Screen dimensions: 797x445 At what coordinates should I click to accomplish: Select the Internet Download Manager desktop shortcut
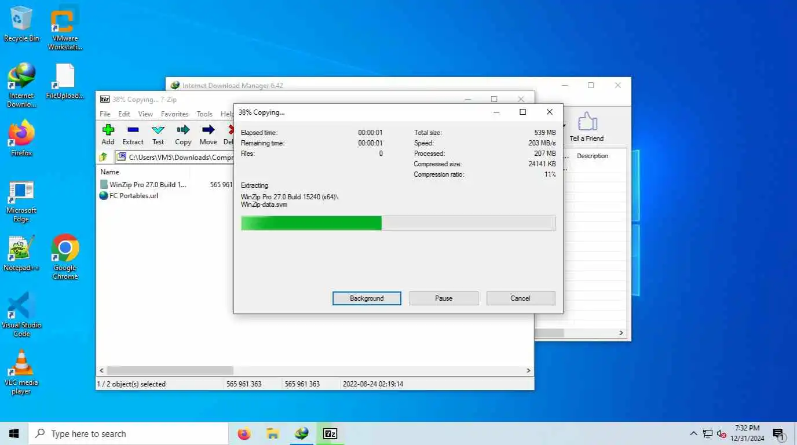click(21, 86)
